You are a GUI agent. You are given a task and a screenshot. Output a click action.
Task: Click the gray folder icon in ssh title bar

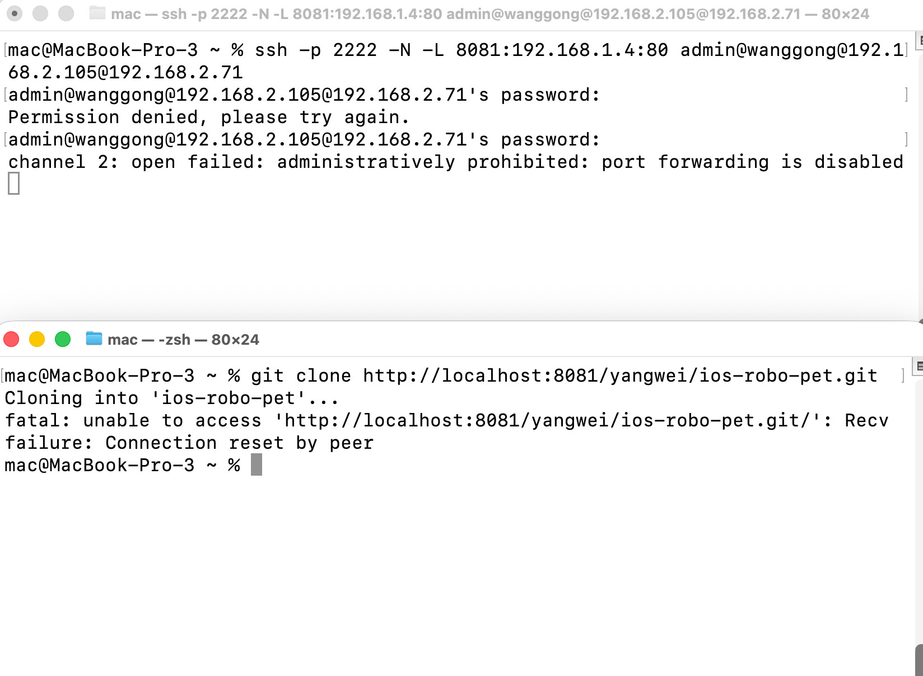97,13
